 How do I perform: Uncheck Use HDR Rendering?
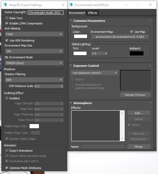(7, 40)
